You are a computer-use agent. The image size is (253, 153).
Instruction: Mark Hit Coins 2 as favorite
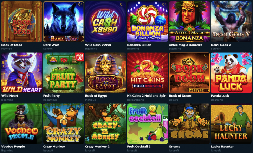[x=164, y=55]
